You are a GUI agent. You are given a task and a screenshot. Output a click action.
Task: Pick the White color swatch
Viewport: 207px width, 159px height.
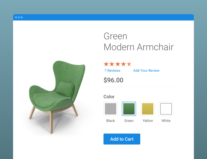click(166, 109)
